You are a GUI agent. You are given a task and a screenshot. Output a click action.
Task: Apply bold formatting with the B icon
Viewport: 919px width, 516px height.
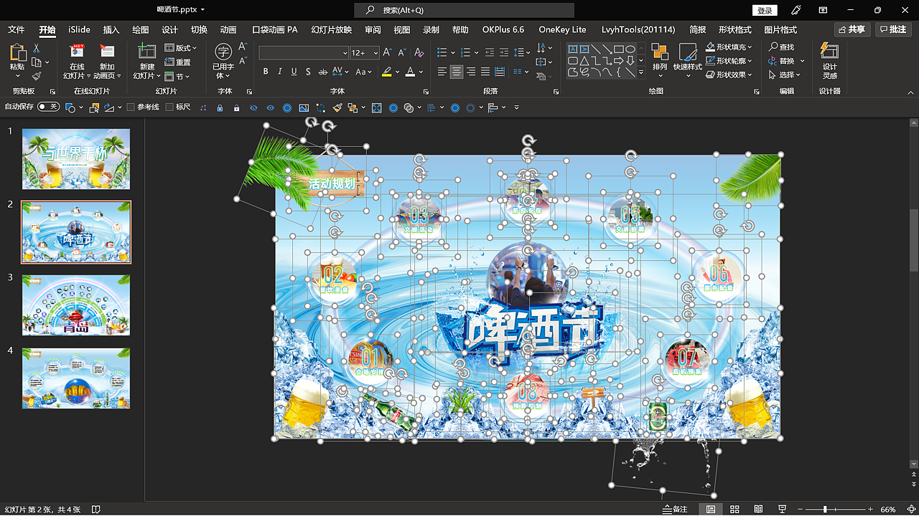pyautogui.click(x=265, y=72)
